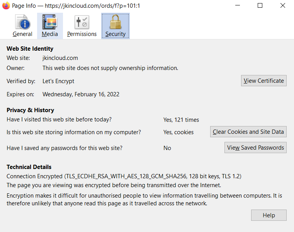The height and width of the screenshot is (232, 294).
Task: Click the 'Verified by:' label
Action: point(21,81)
